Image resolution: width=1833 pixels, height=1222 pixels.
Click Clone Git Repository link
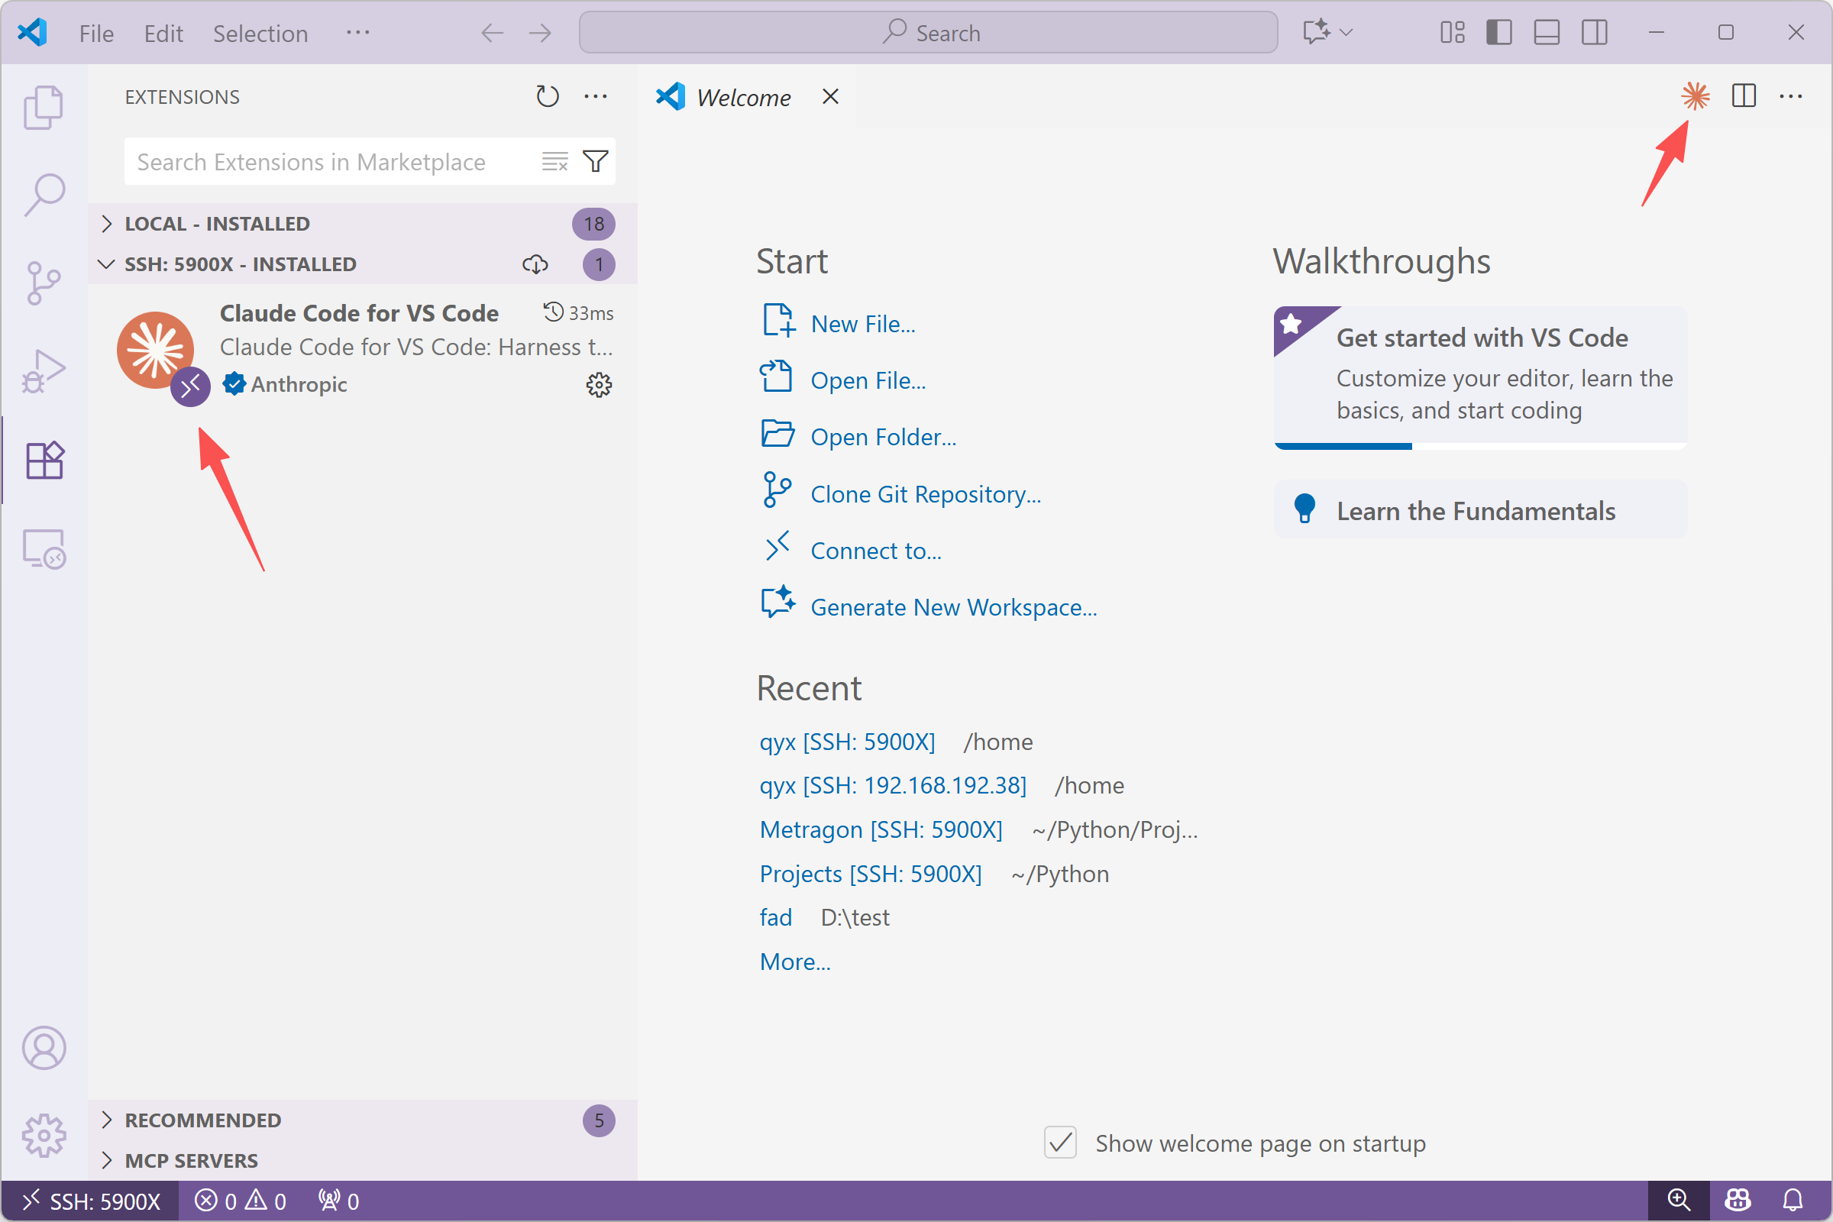coord(926,494)
